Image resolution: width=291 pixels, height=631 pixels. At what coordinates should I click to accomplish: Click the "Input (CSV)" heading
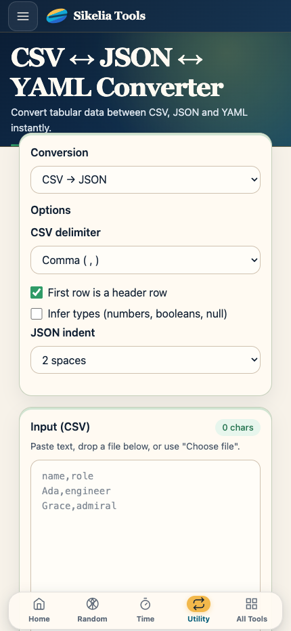pos(60,427)
